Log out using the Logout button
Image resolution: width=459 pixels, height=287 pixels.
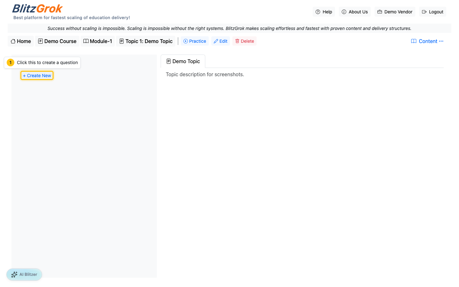click(x=432, y=12)
